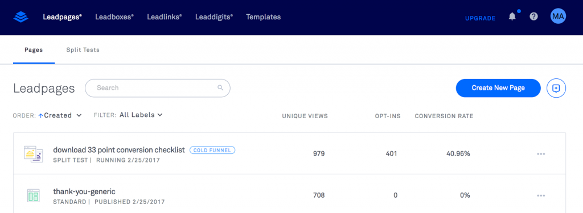The image size is (583, 213).
Task: Open Leadboxes in the top navigation
Action: tap(114, 17)
